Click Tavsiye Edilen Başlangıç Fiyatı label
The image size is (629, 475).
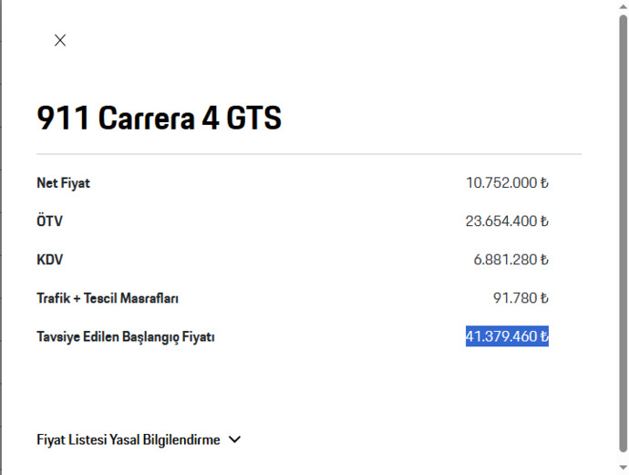[x=126, y=336]
